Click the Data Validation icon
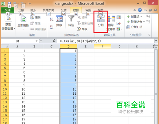The height and width of the screenshot is (124, 159). [119, 17]
